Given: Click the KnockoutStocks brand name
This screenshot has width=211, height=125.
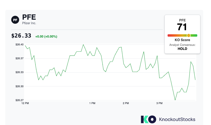Looking at the screenshot, I should 177,119.
